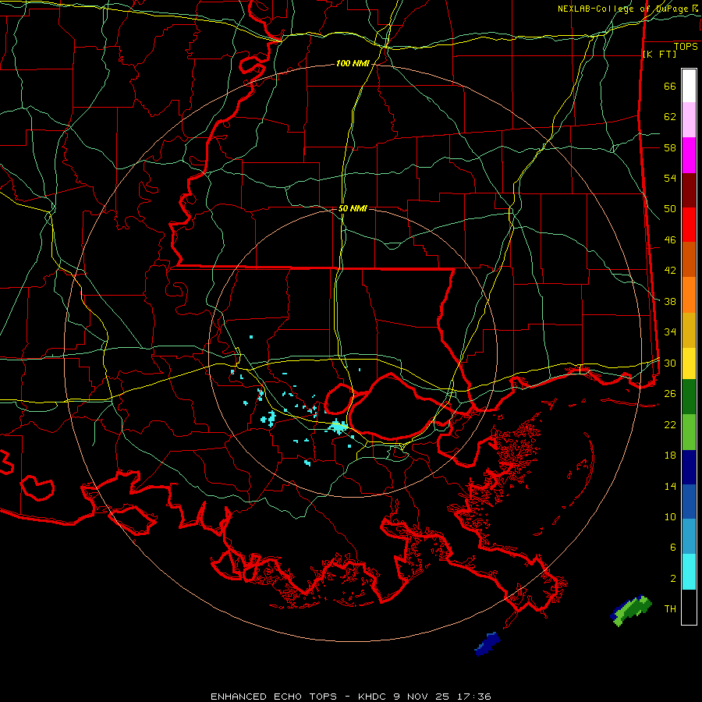Click the '14' legend value
This screenshot has height=702, width=702.
(670, 486)
